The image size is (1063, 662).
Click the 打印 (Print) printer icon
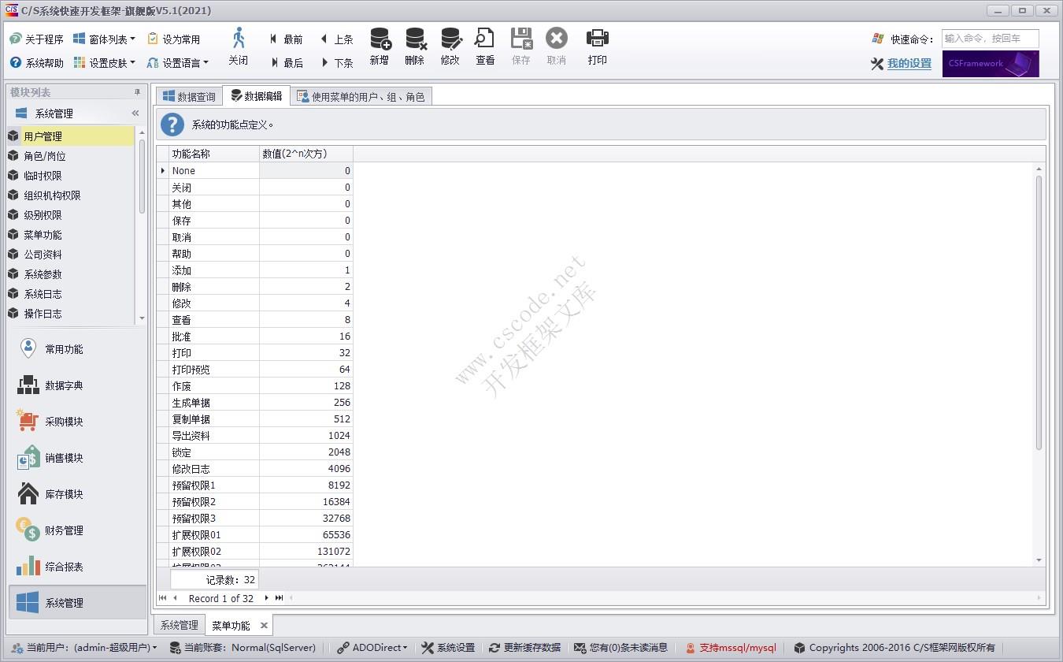tap(597, 39)
